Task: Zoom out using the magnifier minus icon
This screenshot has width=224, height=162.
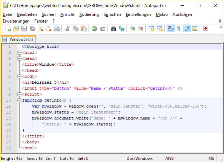Action: 140,29
